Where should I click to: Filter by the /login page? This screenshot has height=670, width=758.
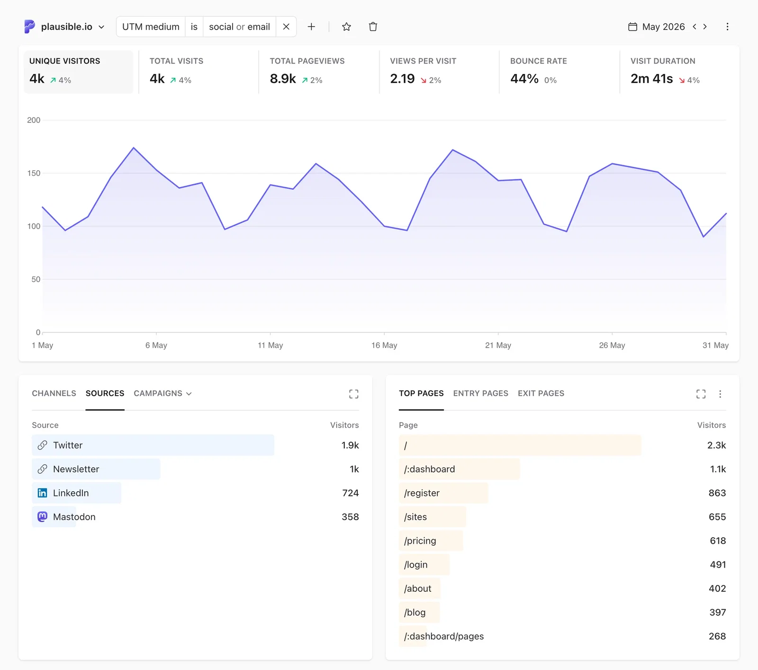coord(562,564)
